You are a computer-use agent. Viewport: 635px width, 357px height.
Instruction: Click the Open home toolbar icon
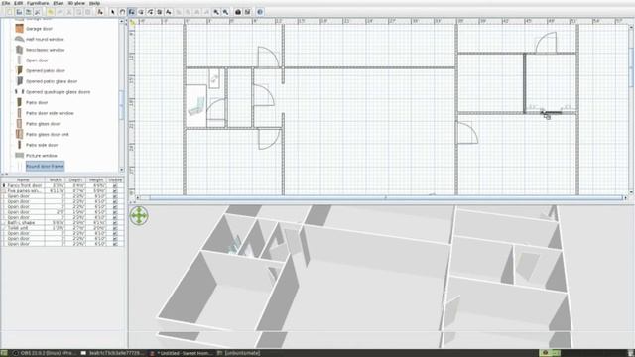(x=19, y=12)
